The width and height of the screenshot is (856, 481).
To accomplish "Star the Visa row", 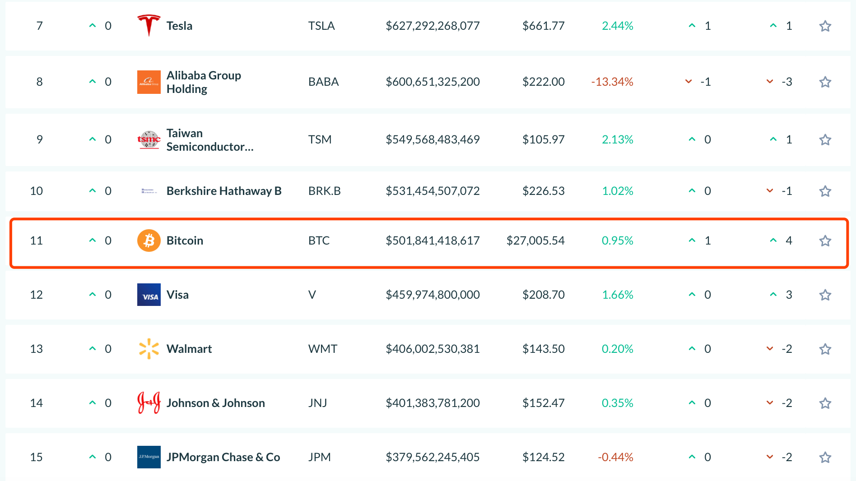I will click(825, 295).
